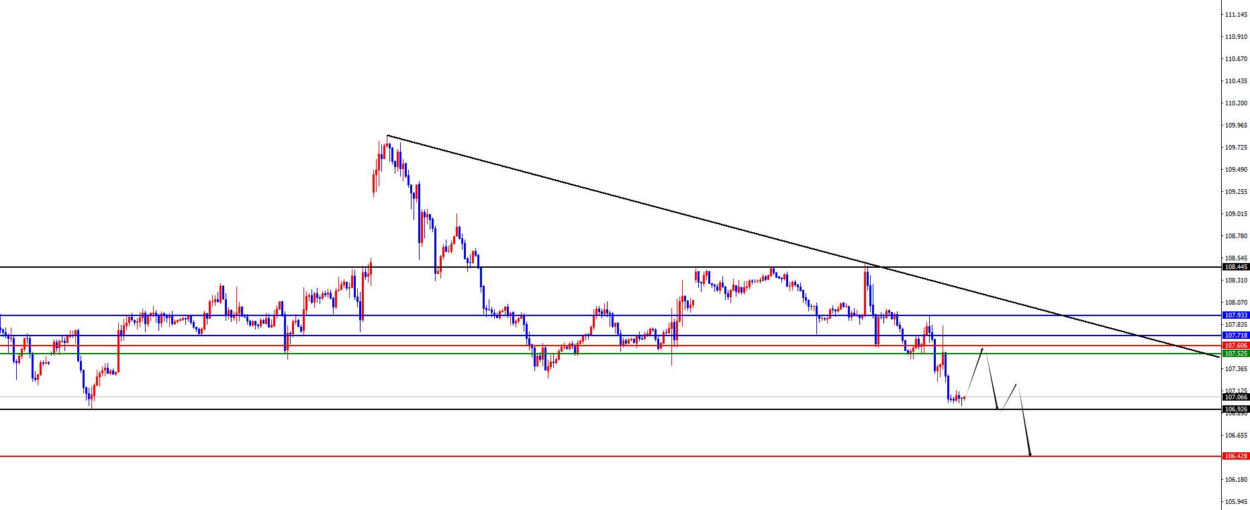Image resolution: width=1250 pixels, height=510 pixels.
Task: Click the upward projection arrow tip near 107.525
Action: (x=983, y=349)
